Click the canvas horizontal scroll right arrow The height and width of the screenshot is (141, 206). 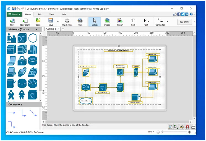coord(191,122)
